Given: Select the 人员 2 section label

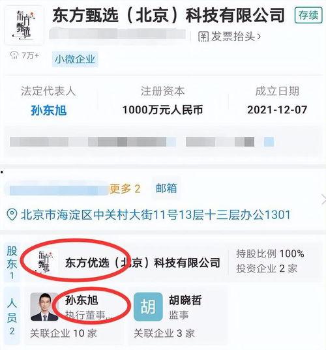Looking at the screenshot, I should point(12,316).
